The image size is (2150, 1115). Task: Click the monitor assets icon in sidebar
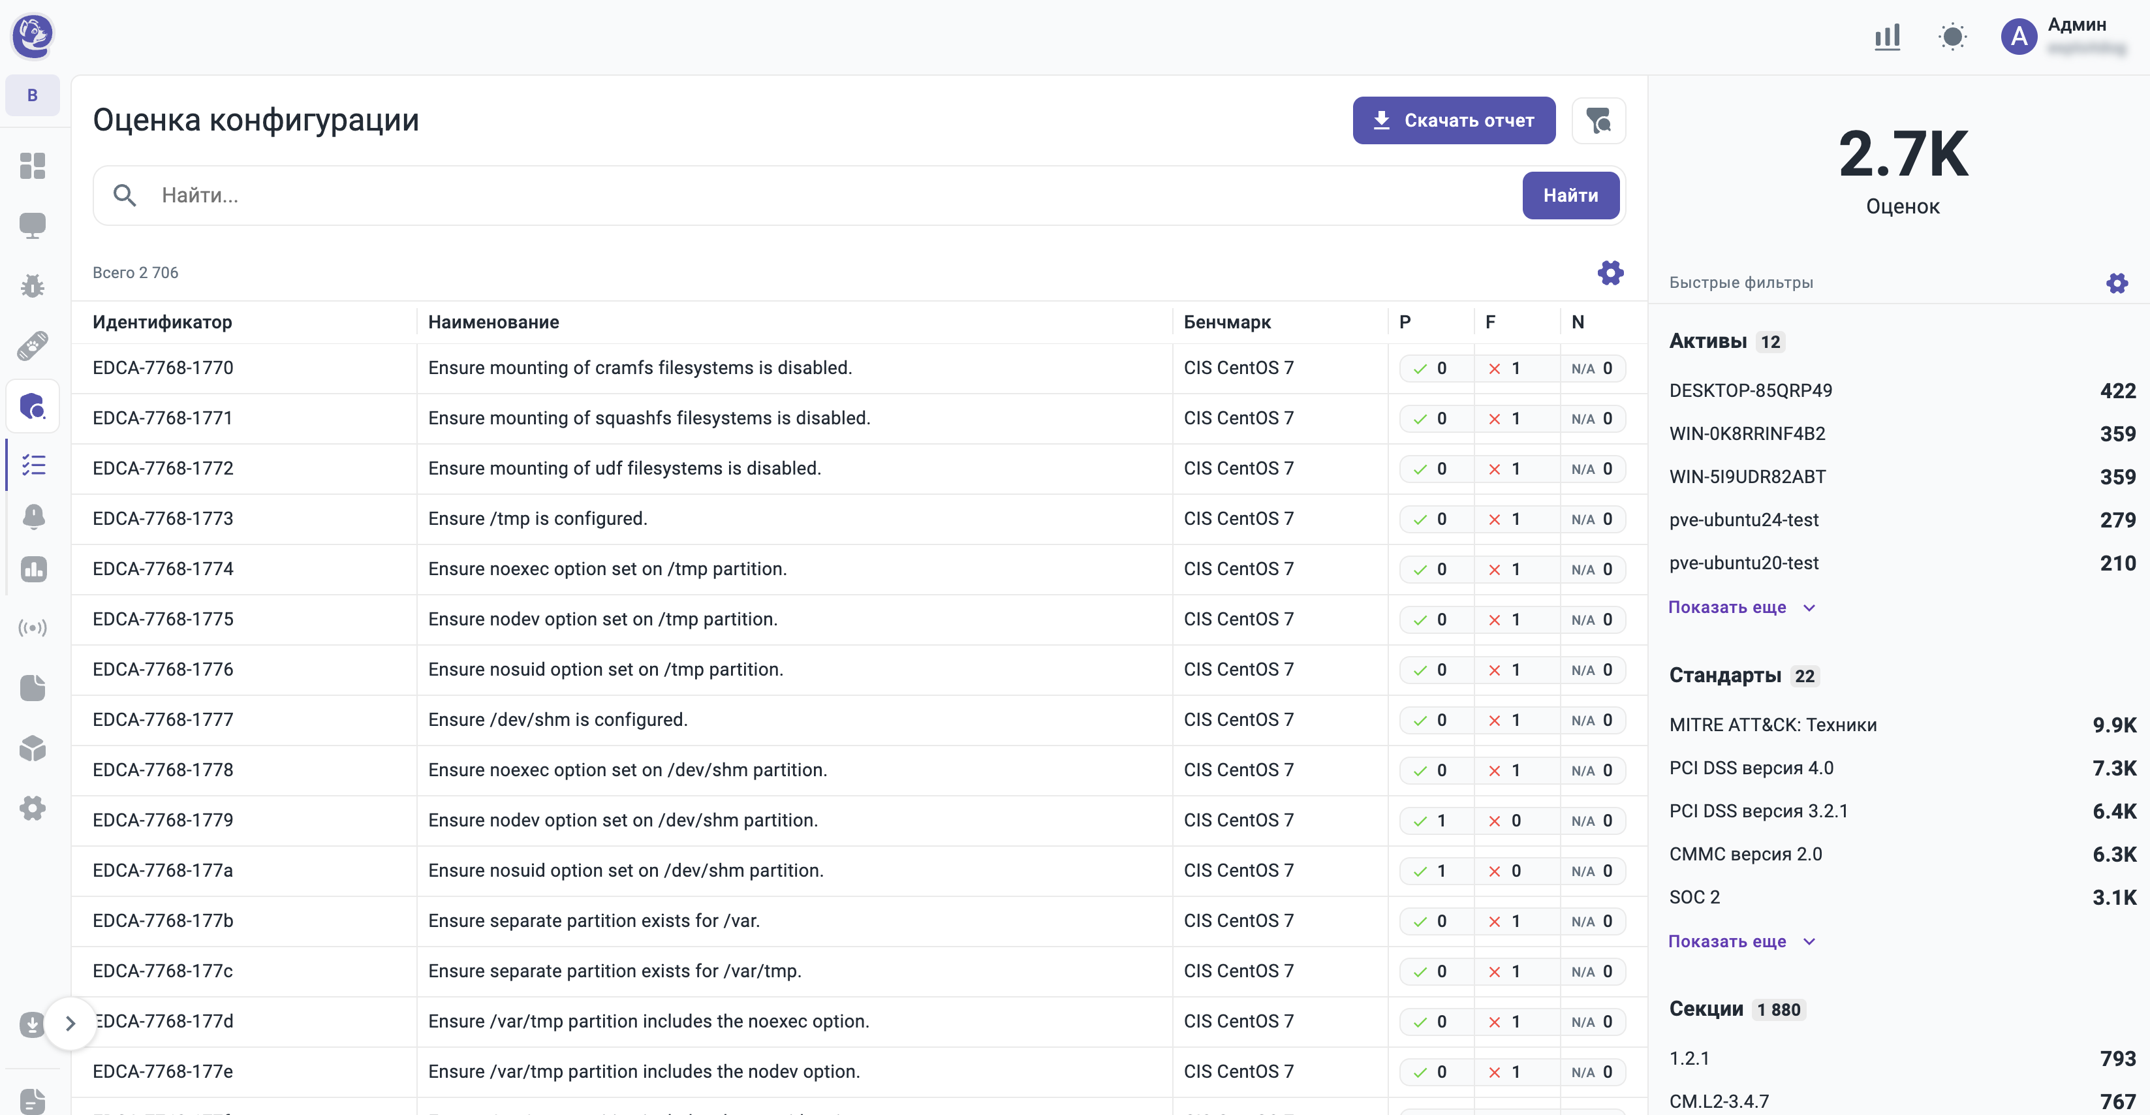(x=33, y=225)
